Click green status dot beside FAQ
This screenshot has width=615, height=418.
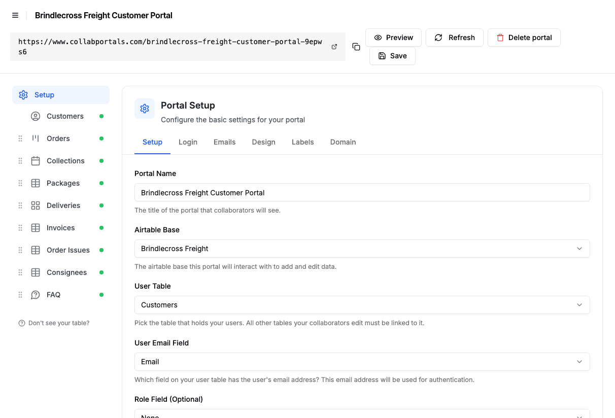tap(101, 295)
